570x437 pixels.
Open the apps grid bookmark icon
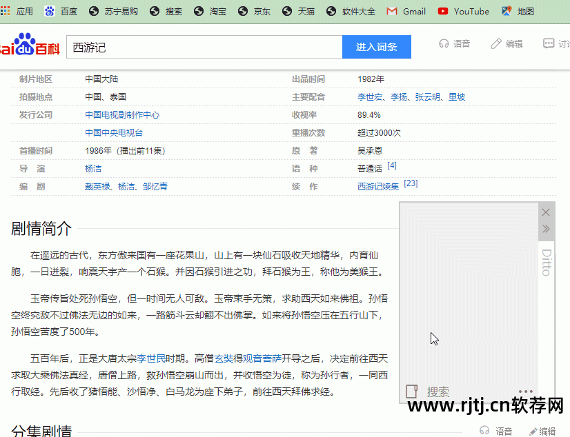pyautogui.click(x=5, y=11)
